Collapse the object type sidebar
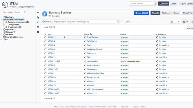 tap(38, 13)
